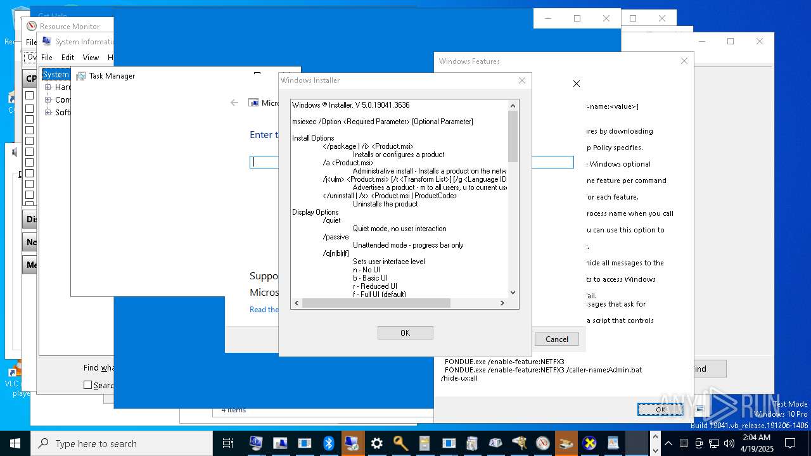
Task: Open the File menu in Resource Monitor
Action: 30,42
